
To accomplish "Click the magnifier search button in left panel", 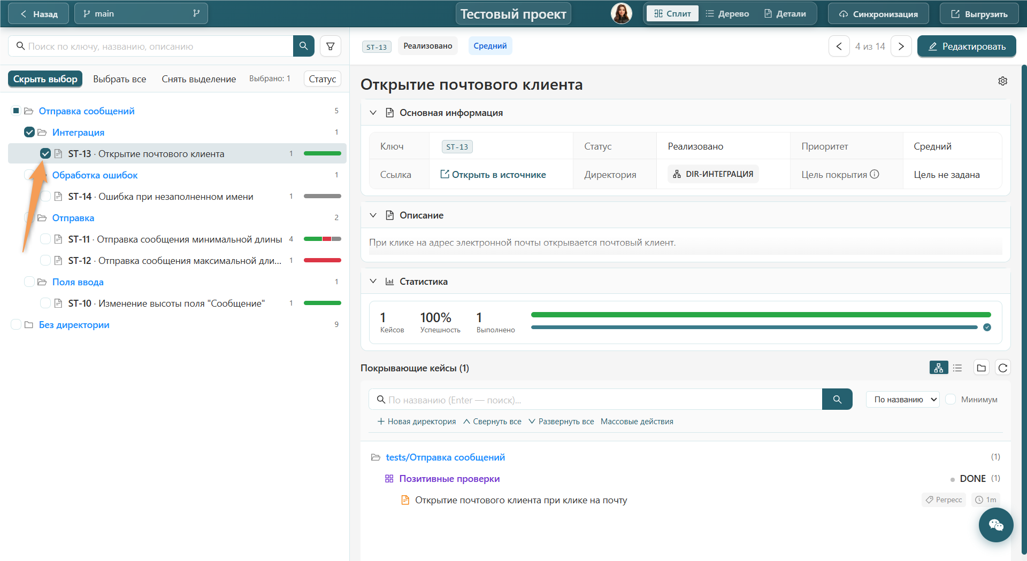I will click(x=303, y=46).
